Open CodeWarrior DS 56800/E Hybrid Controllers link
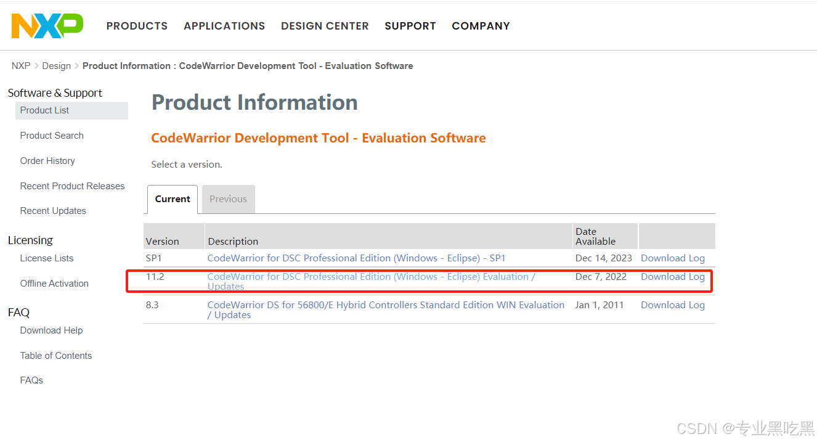This screenshot has height=442, width=817. 386,309
